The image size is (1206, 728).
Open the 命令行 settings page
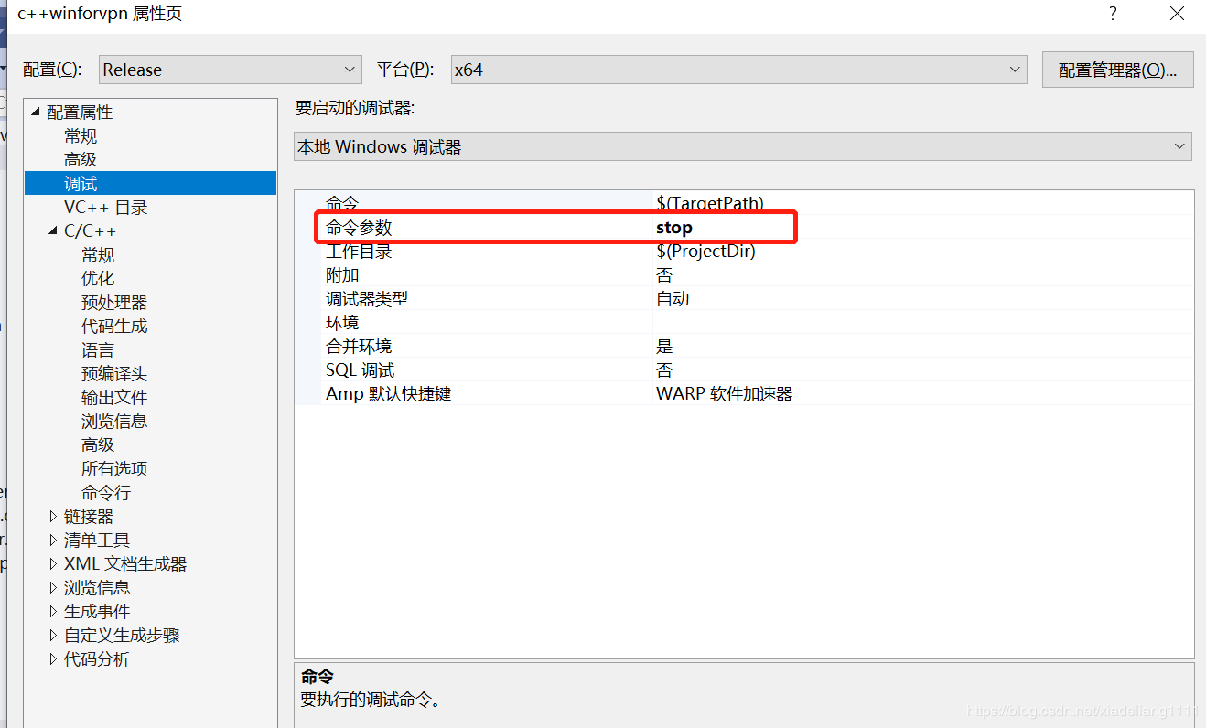tap(107, 492)
